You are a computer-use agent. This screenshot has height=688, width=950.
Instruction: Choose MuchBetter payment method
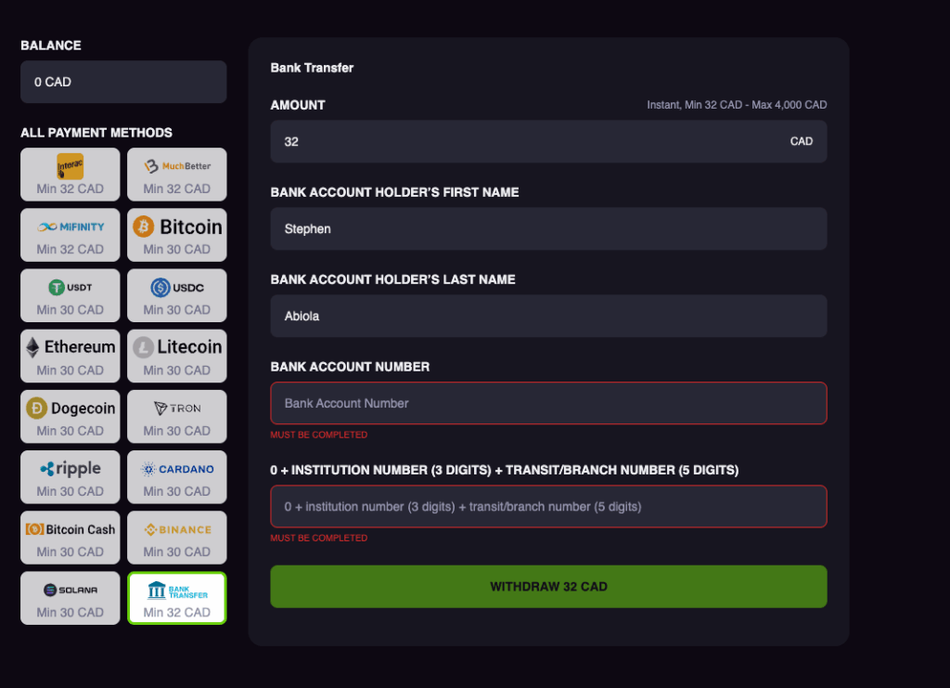click(x=177, y=175)
